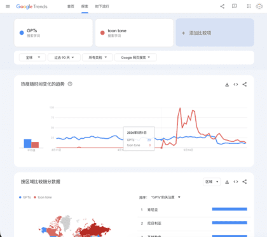The height and width of the screenshot is (237, 267).
Task: Open the 所有类别 category dropdown
Action: click(x=97, y=58)
